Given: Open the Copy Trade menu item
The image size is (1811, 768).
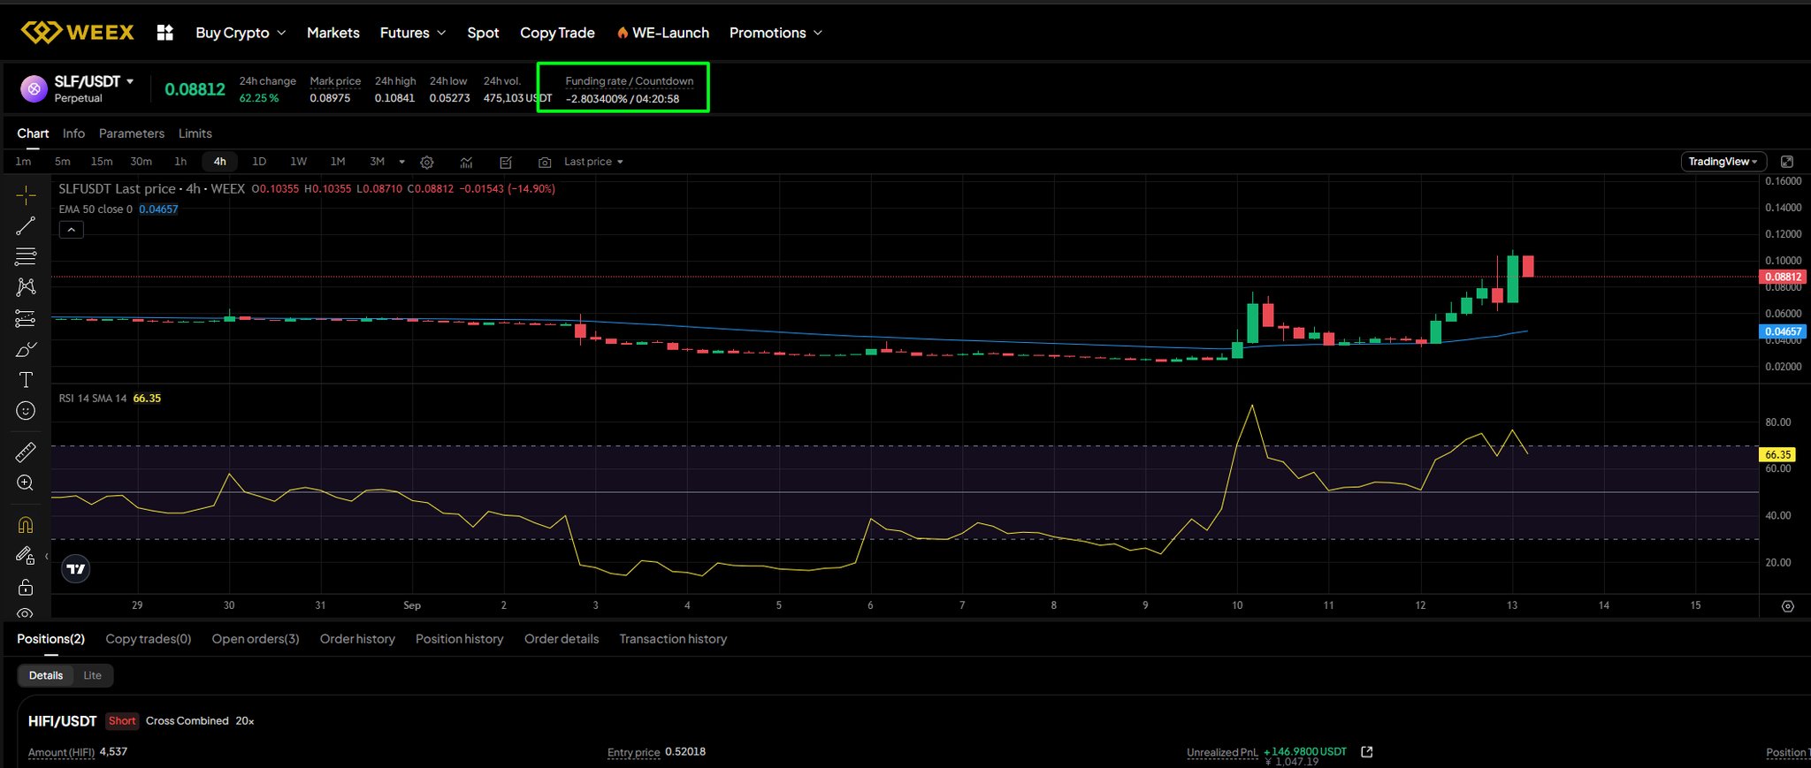Looking at the screenshot, I should point(557,33).
